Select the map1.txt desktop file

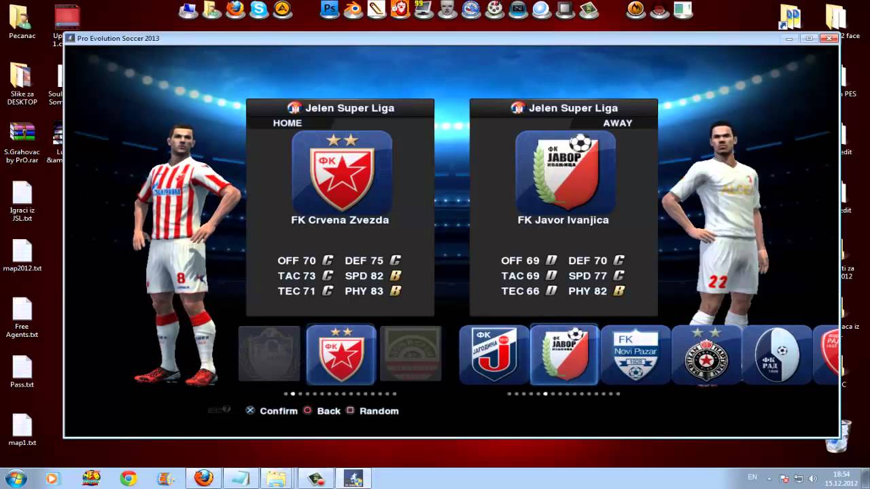coord(22,430)
